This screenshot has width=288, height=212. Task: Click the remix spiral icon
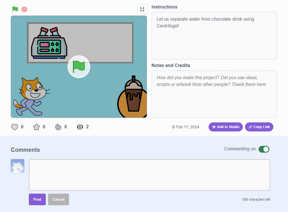tap(58, 127)
